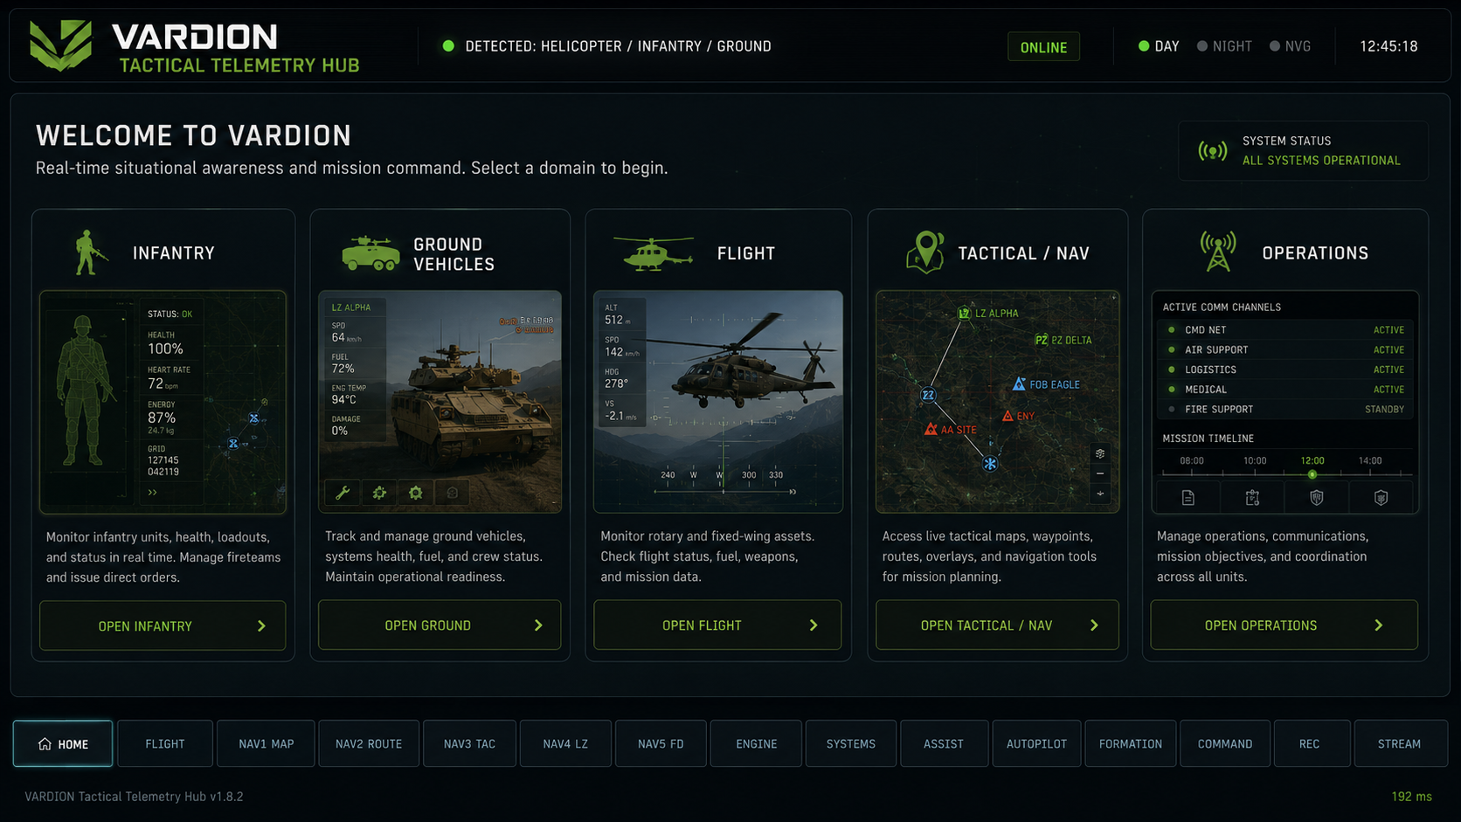
Task: Click the 14:00 mark on mission timeline
Action: 1370,460
